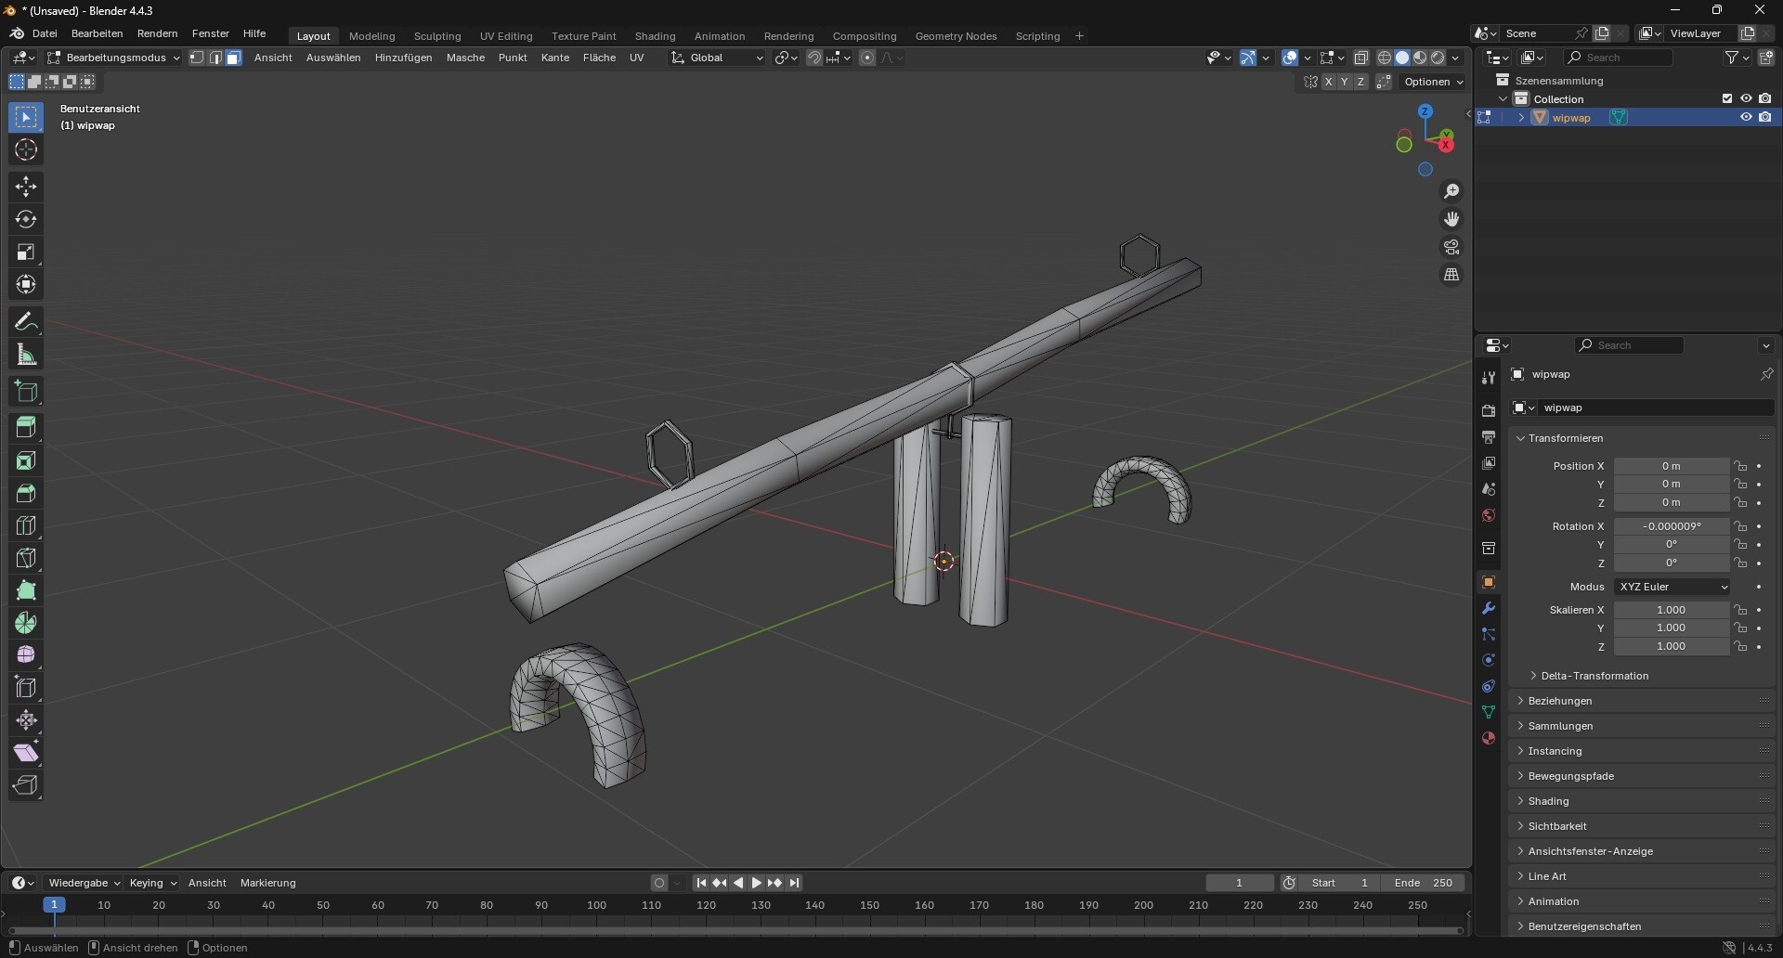1783x958 pixels.
Task: Activate the Rotate tool
Action: (x=26, y=220)
